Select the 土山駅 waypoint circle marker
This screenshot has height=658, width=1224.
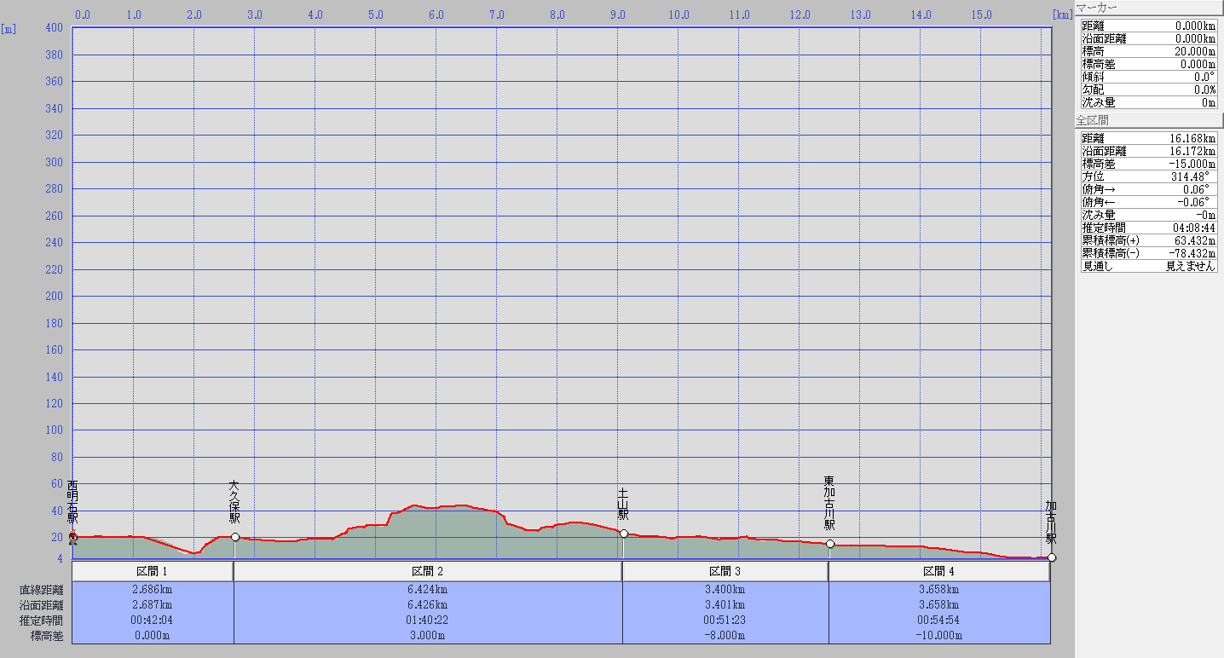coord(624,534)
